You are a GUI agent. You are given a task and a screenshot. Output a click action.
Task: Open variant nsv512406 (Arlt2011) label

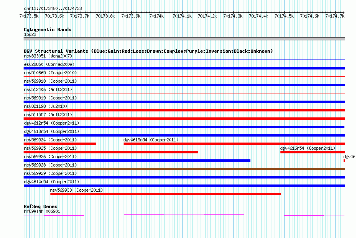coord(48,89)
